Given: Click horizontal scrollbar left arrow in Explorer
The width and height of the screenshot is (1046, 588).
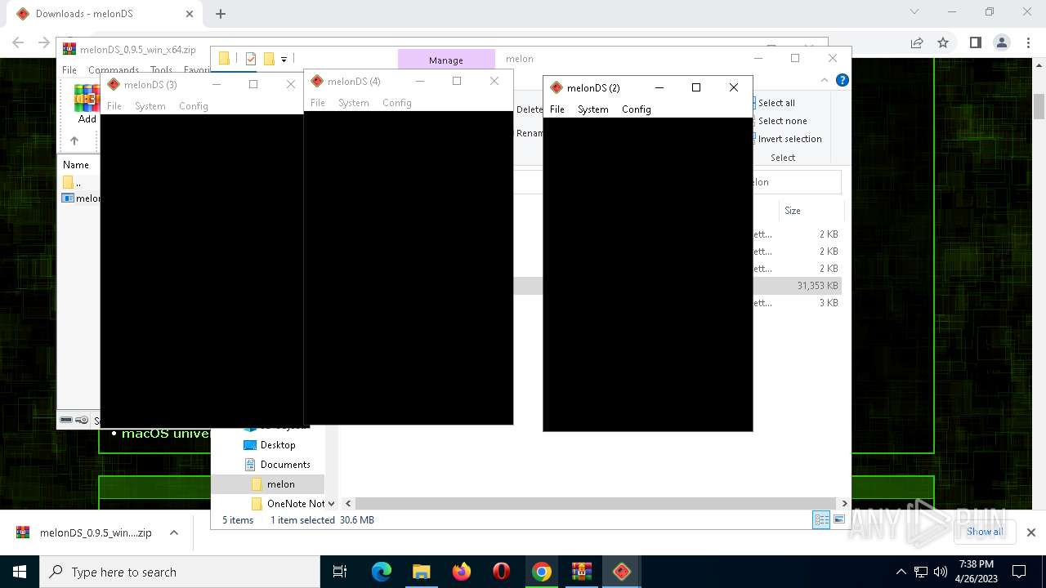Looking at the screenshot, I should [348, 504].
